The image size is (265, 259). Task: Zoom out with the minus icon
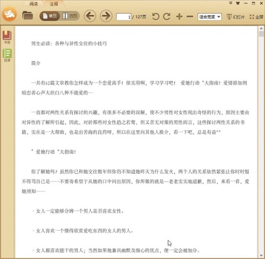tap(190, 17)
